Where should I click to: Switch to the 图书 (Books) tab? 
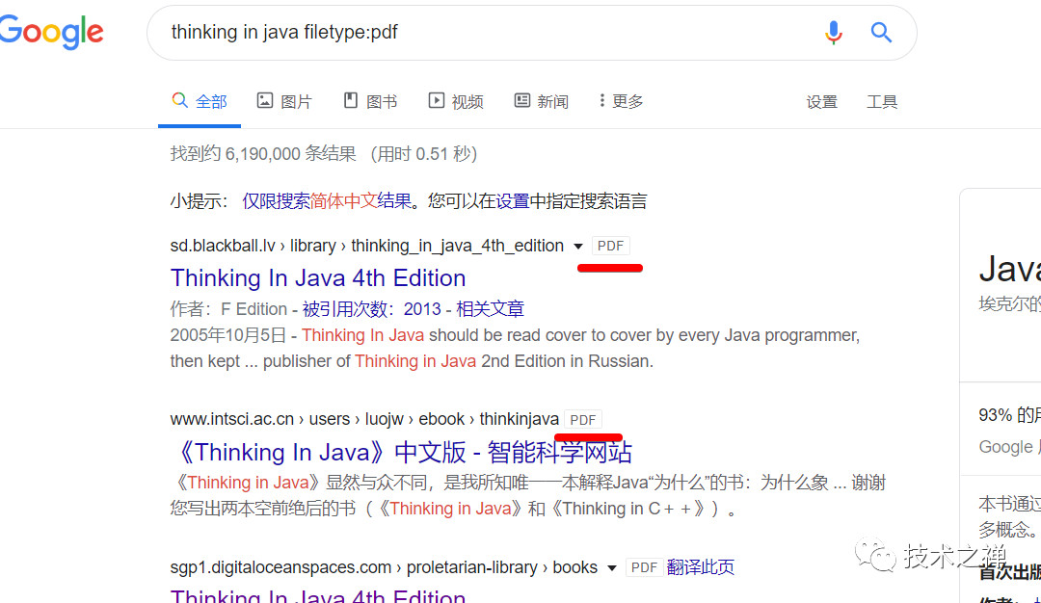[x=370, y=101]
